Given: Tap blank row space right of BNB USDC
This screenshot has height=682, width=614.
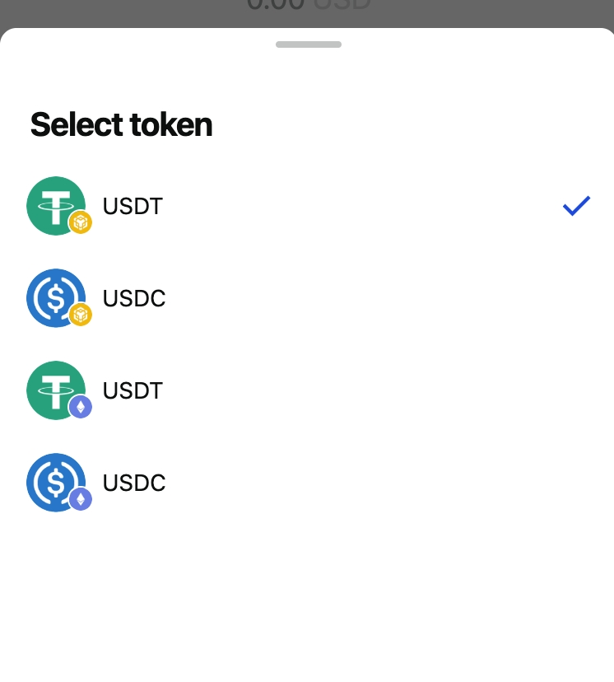Looking at the screenshot, I should (x=370, y=298).
